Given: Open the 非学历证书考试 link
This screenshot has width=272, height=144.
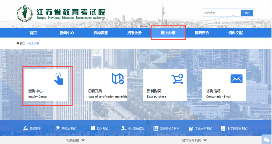Looking at the screenshot, I should point(237,128).
